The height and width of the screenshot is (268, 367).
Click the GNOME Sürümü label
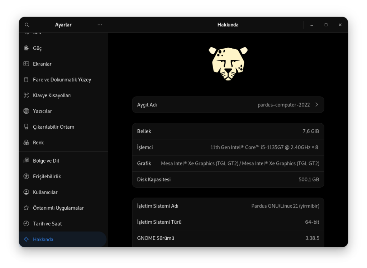tap(156, 238)
